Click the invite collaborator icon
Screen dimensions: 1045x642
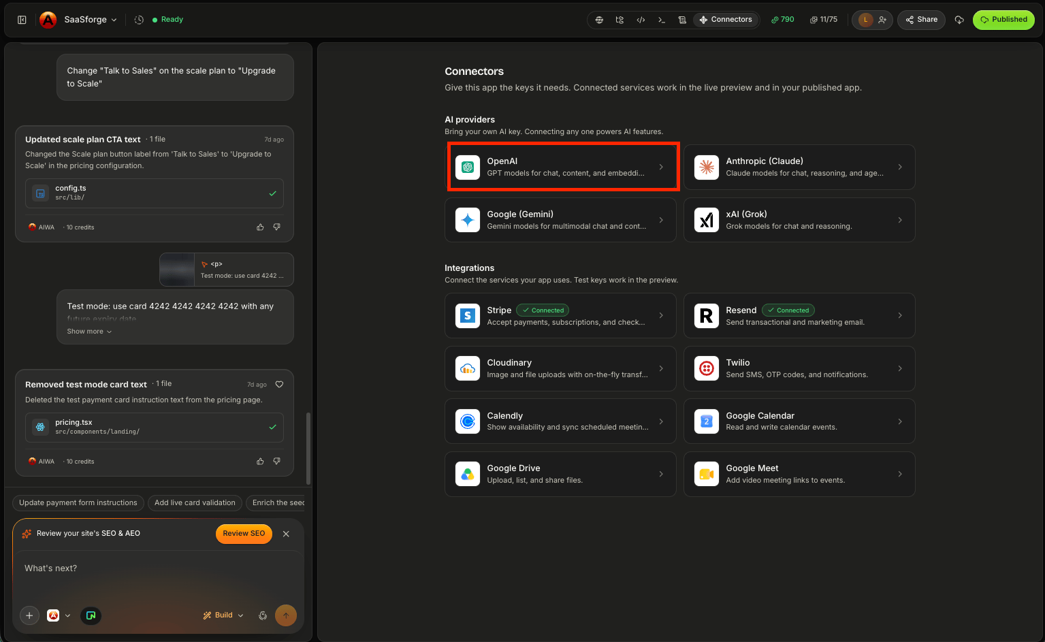click(882, 20)
